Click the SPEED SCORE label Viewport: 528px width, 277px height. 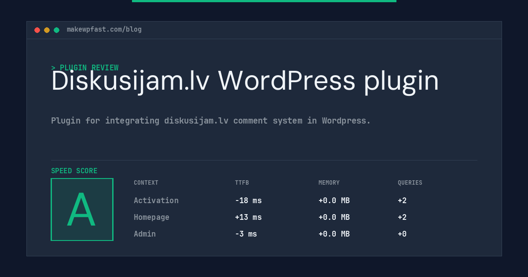coord(74,171)
